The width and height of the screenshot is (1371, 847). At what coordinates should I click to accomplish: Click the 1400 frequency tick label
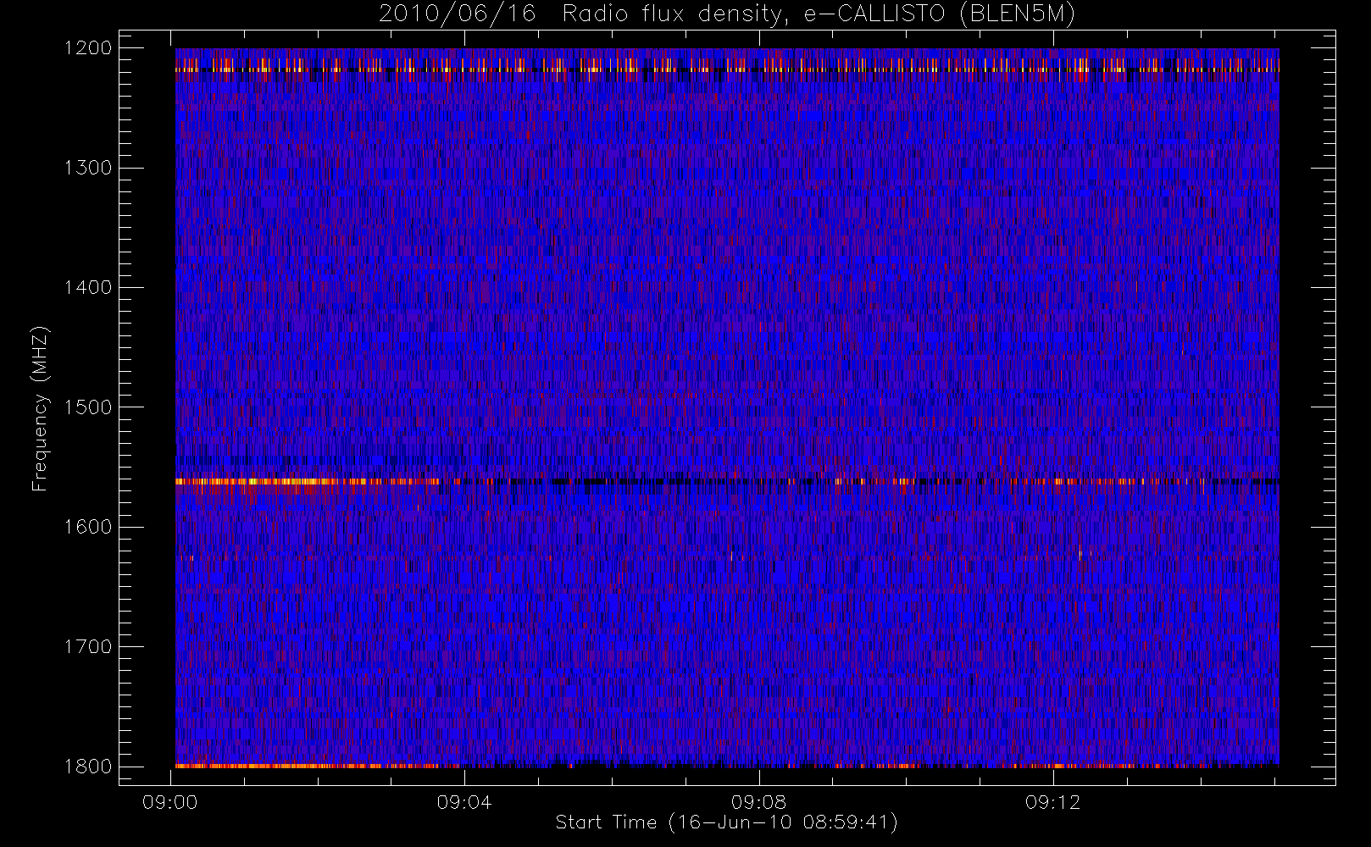pos(88,287)
